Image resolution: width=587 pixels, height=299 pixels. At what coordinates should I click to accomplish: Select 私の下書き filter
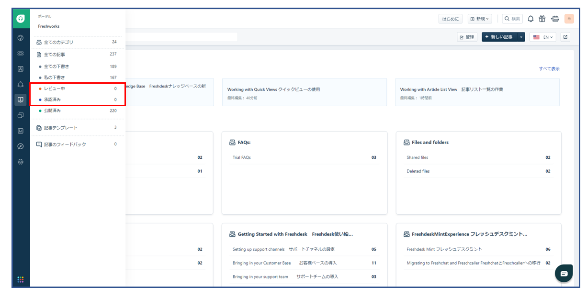point(77,78)
